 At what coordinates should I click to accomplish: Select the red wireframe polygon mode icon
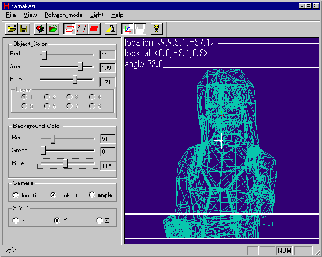(70, 28)
